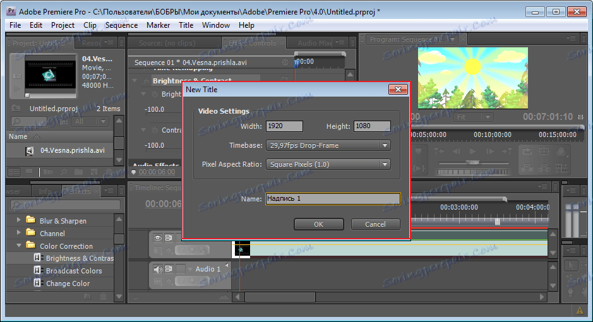
Task: Click the Set Unnumbered Marker icon
Action: (x=418, y=151)
